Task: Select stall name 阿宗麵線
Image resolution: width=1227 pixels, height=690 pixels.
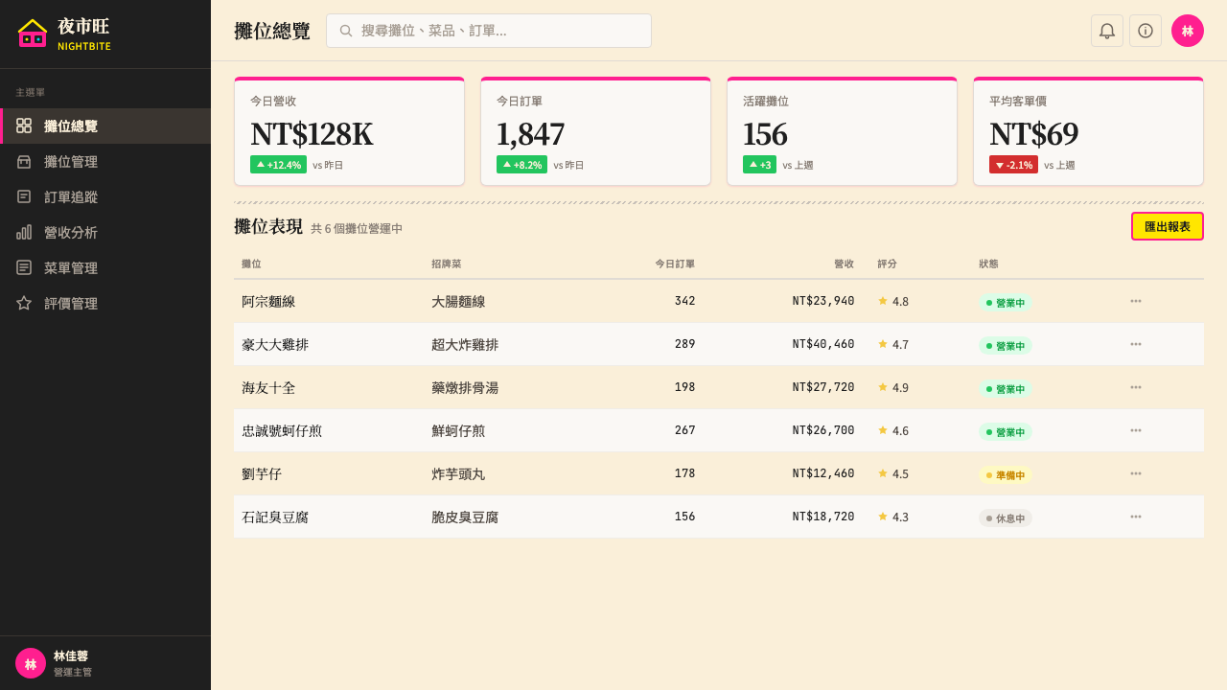Action: tap(268, 301)
